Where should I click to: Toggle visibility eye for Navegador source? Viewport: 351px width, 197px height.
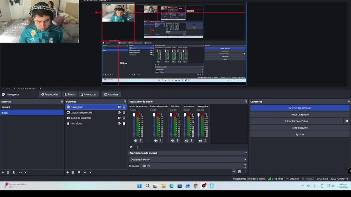[x=119, y=107]
